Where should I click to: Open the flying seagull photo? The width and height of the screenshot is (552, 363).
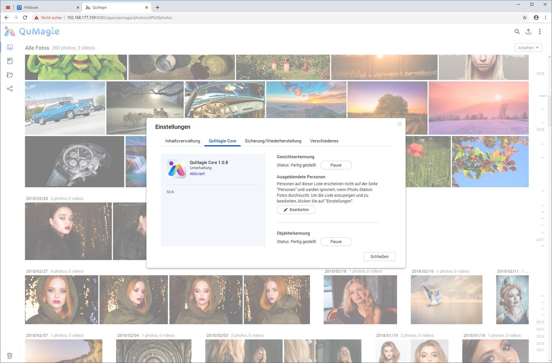[446, 300]
